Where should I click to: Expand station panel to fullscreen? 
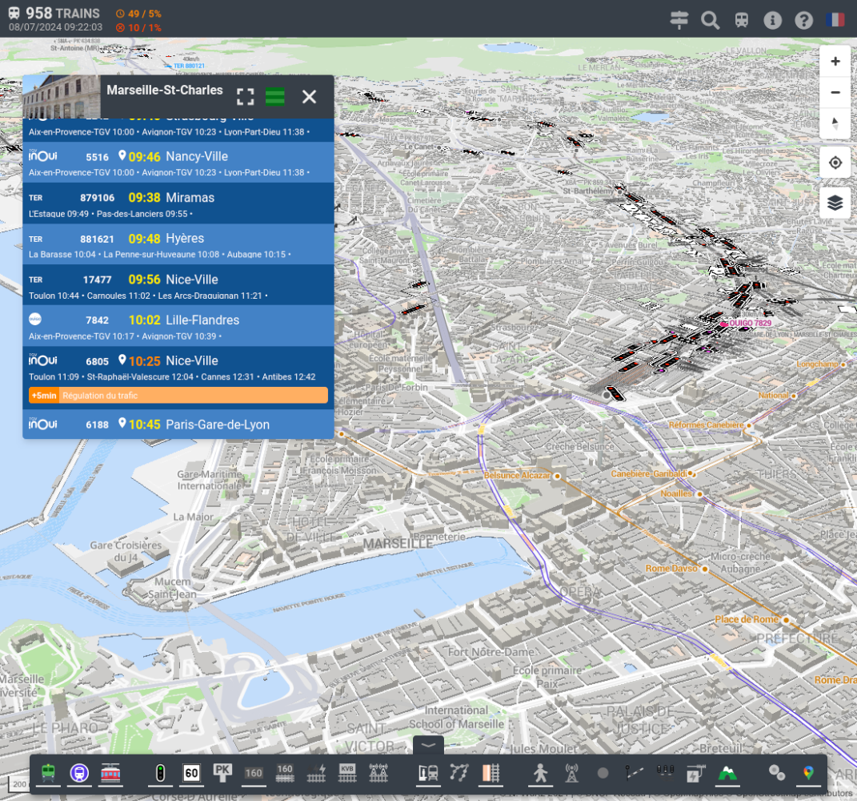pyautogui.click(x=246, y=97)
